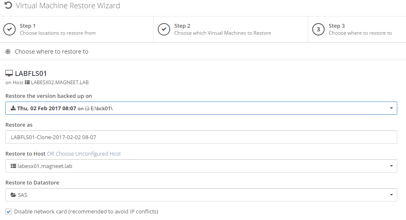Click the folder icon in the SAS datastore field
This screenshot has height=220, width=406.
click(13, 195)
